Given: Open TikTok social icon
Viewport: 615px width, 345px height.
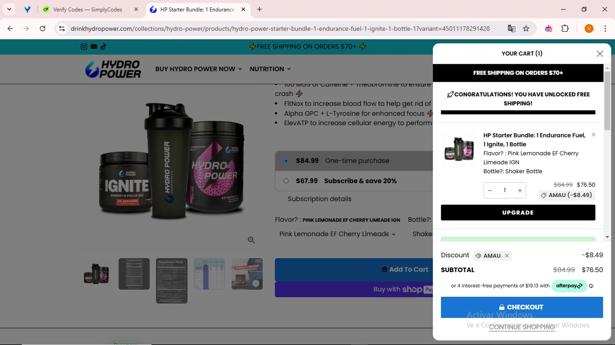Looking at the screenshot, I should [103, 47].
